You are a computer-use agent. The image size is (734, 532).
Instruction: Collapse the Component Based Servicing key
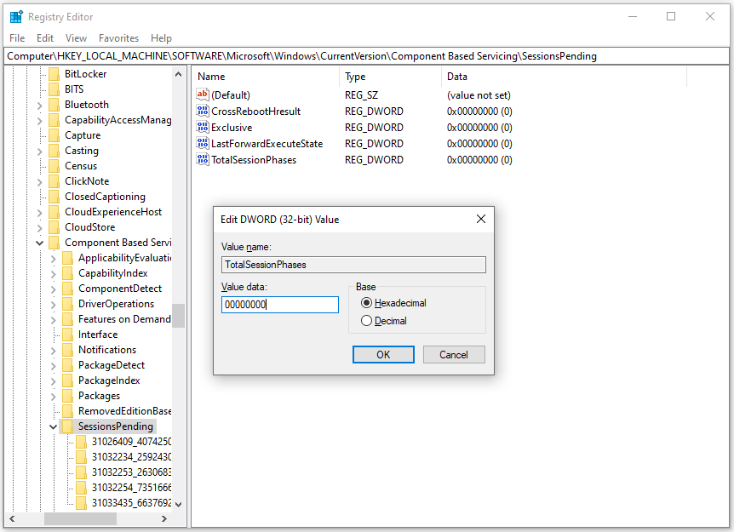tap(40, 243)
